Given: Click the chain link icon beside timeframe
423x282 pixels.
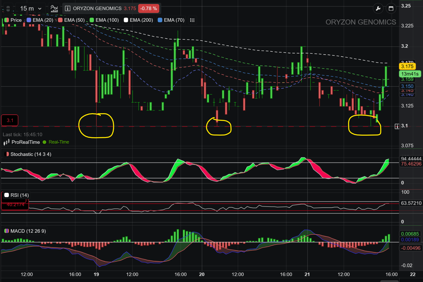Looking at the screenshot, I should [8, 9].
